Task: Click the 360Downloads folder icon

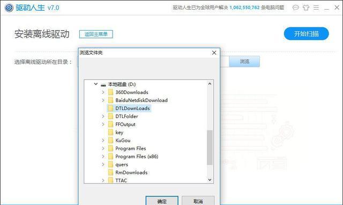Action: (111, 92)
